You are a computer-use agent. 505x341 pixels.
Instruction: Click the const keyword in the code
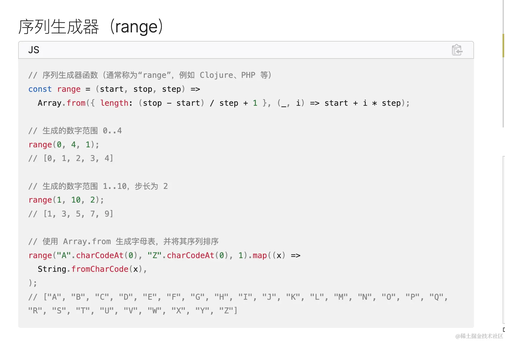click(x=40, y=89)
